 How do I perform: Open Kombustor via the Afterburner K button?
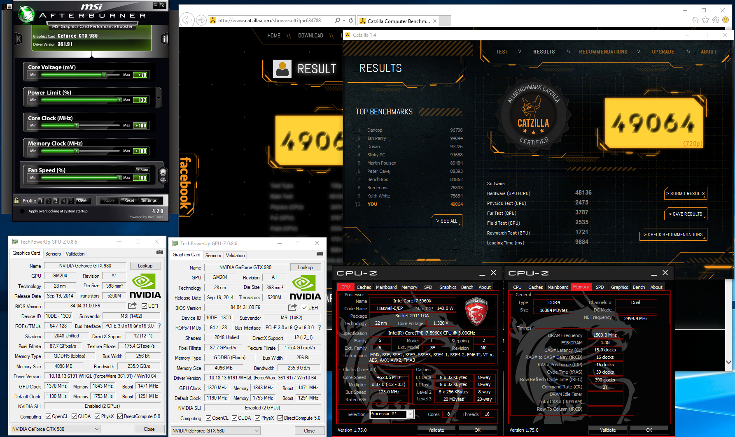click(x=19, y=39)
